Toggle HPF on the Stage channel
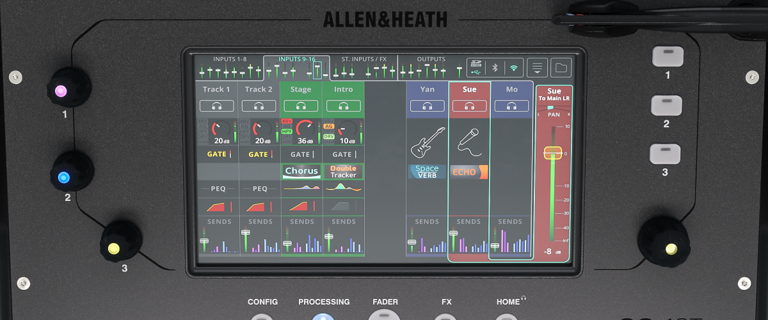This screenshot has height=320, width=768. coord(287,131)
